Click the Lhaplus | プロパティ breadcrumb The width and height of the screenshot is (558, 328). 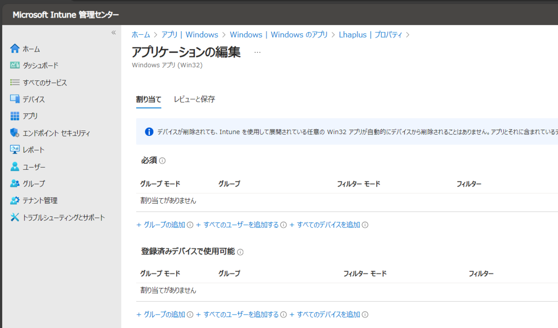371,35
